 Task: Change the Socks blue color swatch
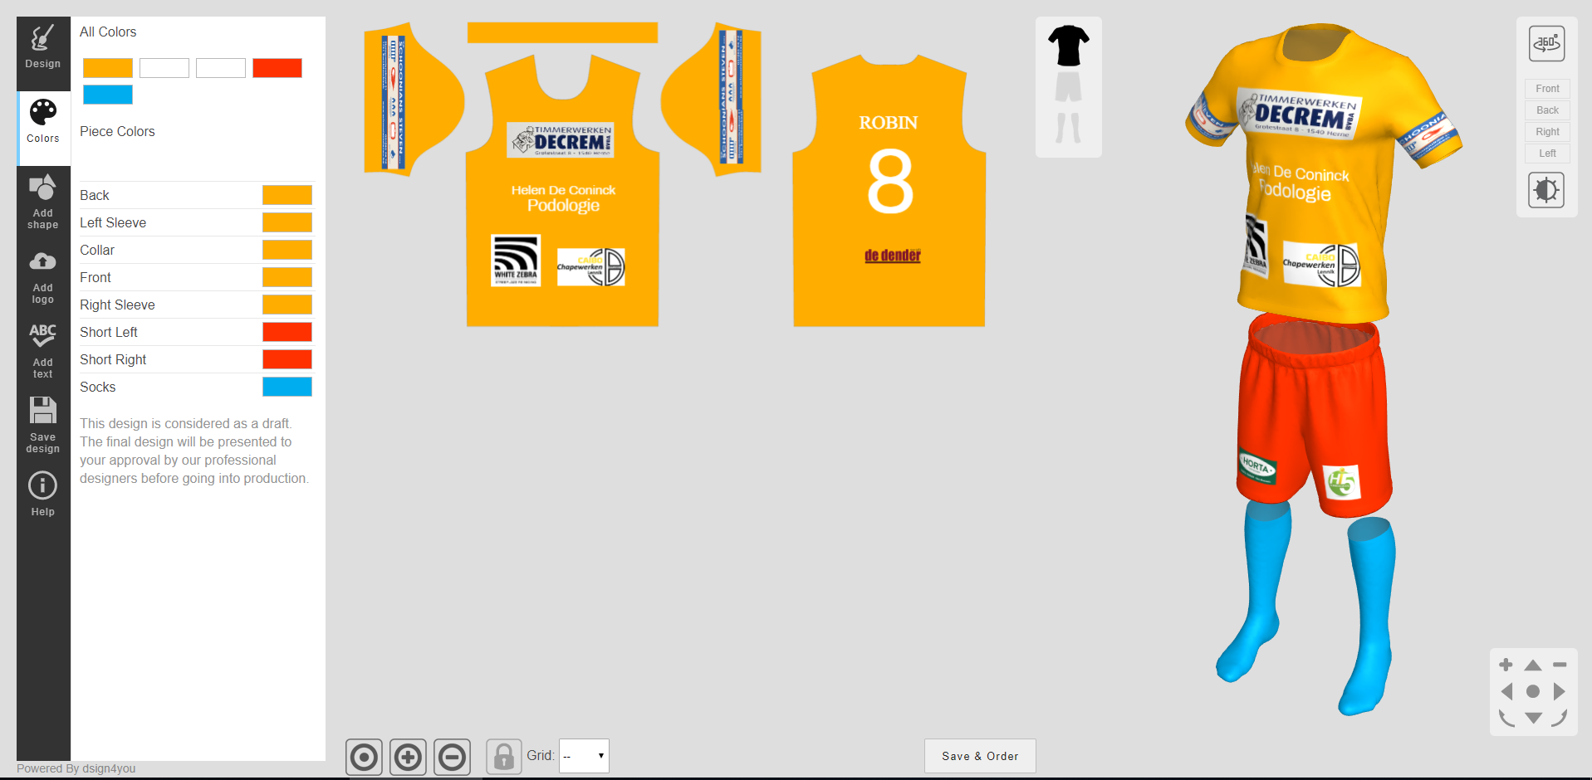(287, 387)
